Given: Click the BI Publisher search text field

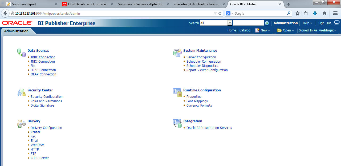Looking at the screenshot, I should click(248, 23).
